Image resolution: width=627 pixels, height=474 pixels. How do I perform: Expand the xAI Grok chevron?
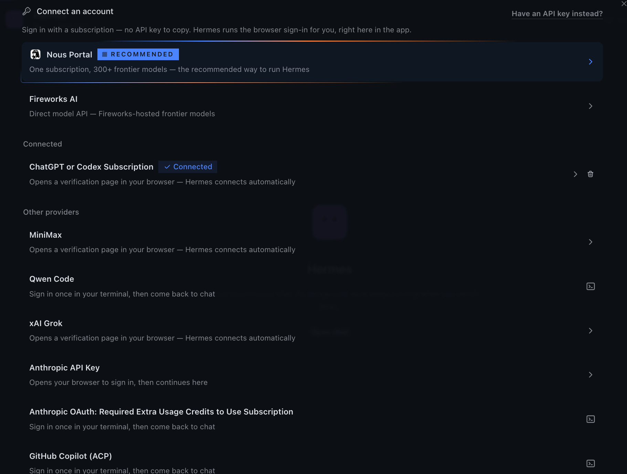591,331
